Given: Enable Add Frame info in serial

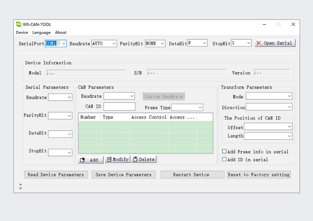Looking at the screenshot, I should [224, 151].
